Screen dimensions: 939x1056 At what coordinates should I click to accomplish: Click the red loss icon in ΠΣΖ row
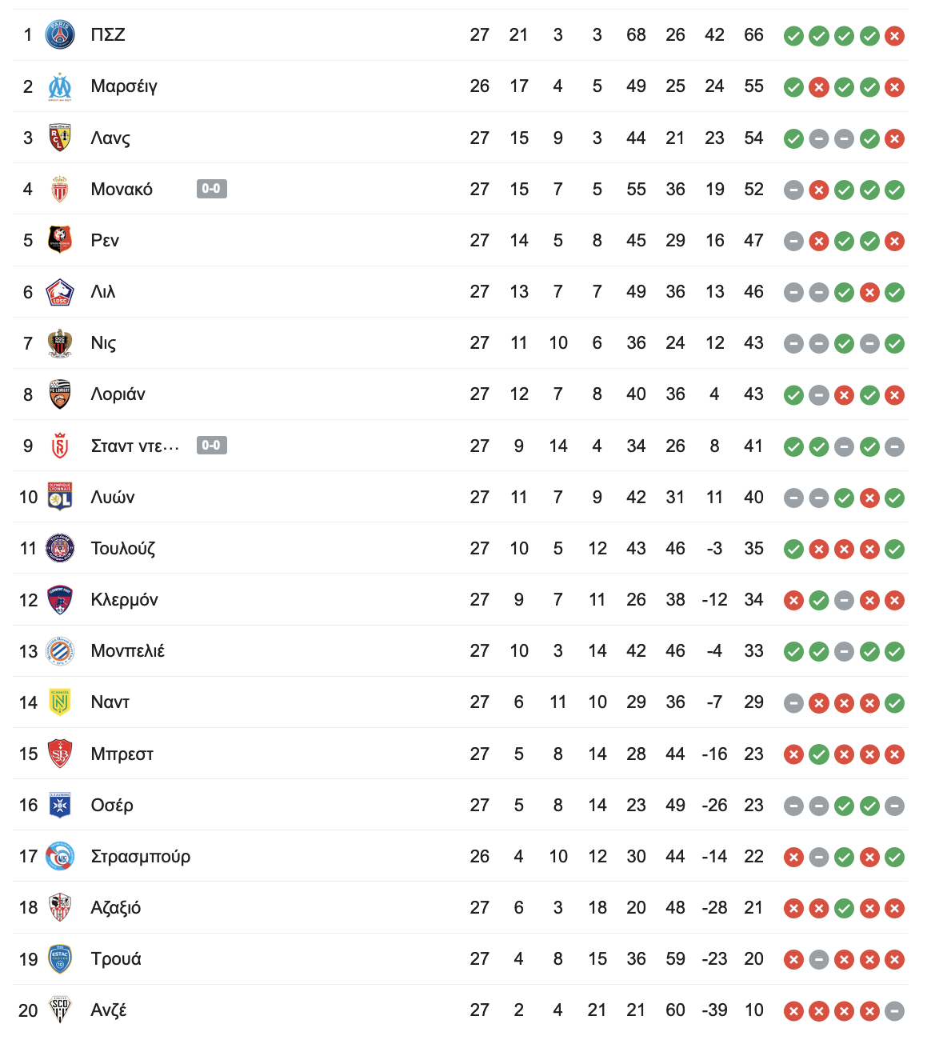(x=895, y=36)
